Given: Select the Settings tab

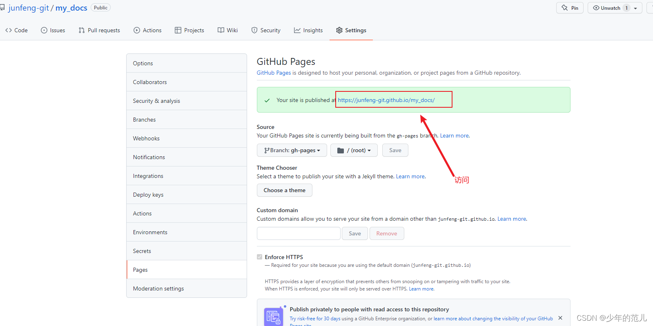Looking at the screenshot, I should tap(351, 30).
